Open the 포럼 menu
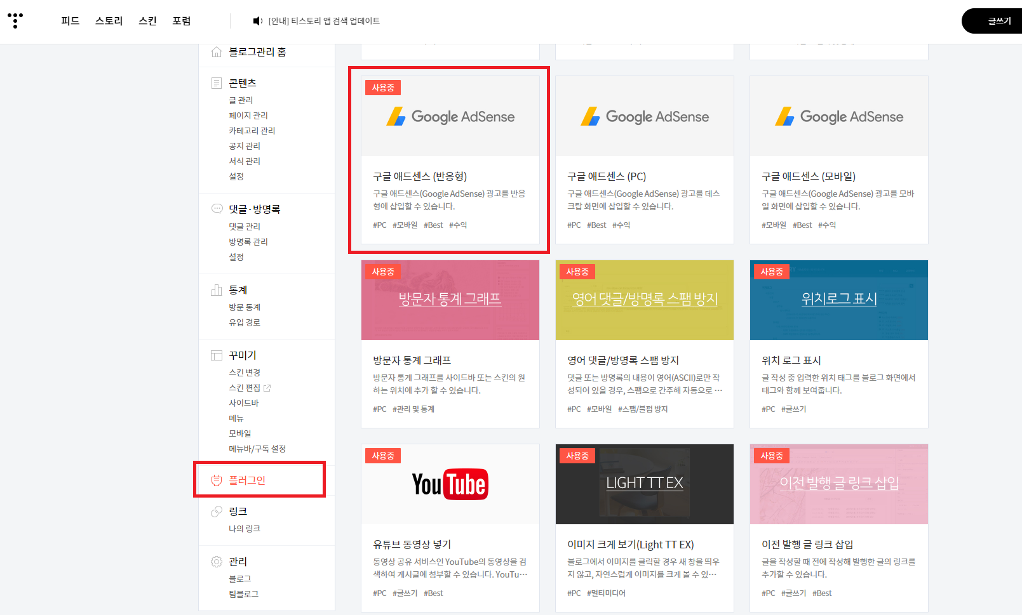Screen dimensions: 1022x615 point(182,21)
